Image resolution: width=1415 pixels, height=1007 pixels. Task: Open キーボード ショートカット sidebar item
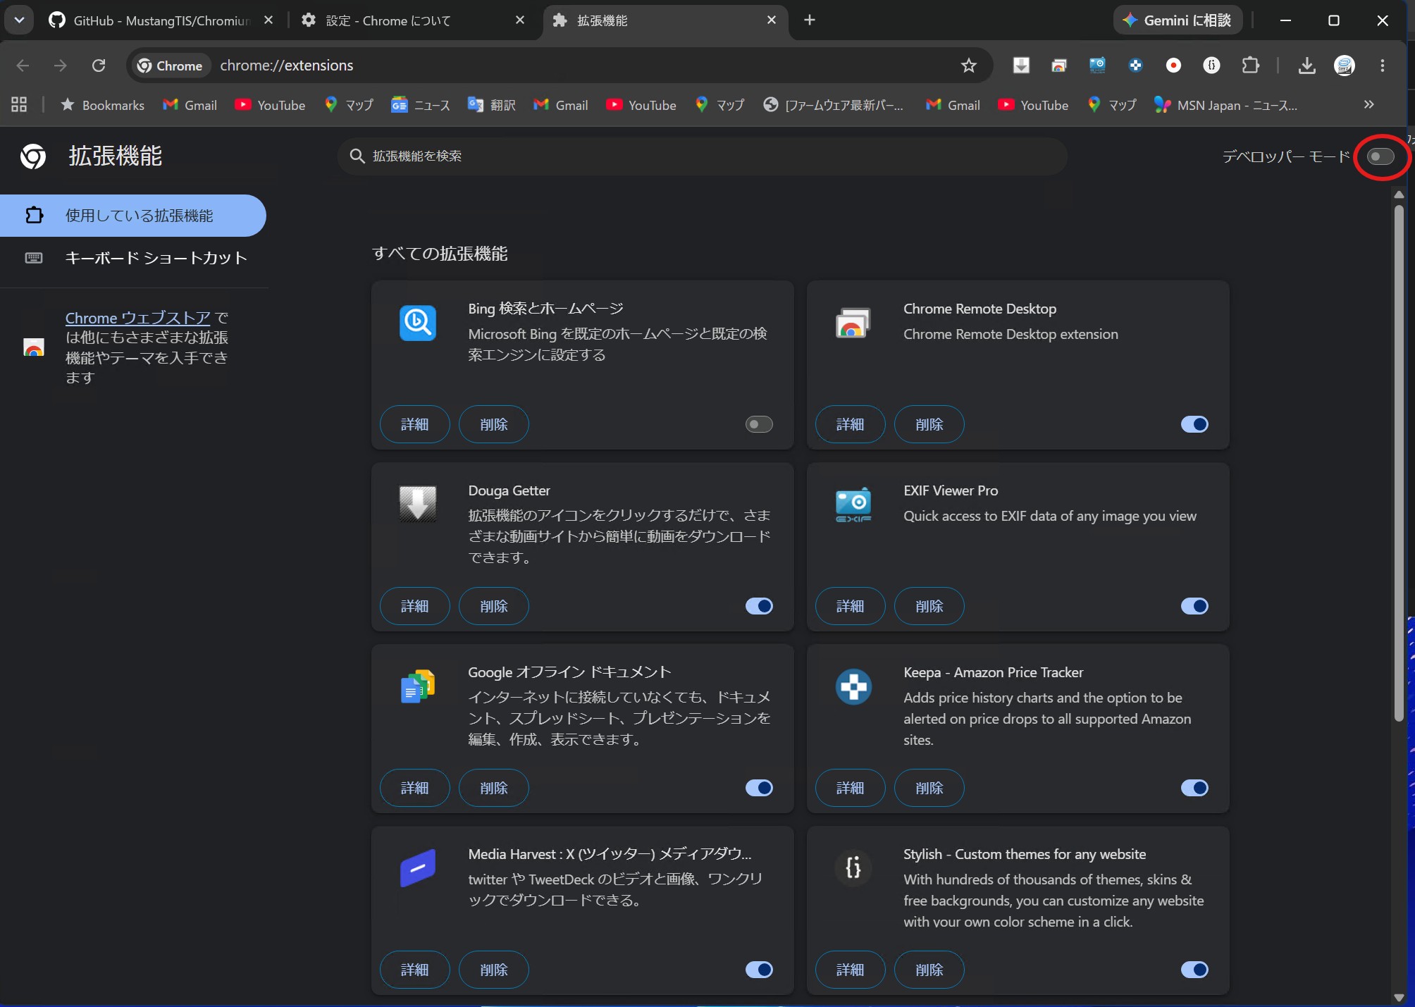[133, 258]
